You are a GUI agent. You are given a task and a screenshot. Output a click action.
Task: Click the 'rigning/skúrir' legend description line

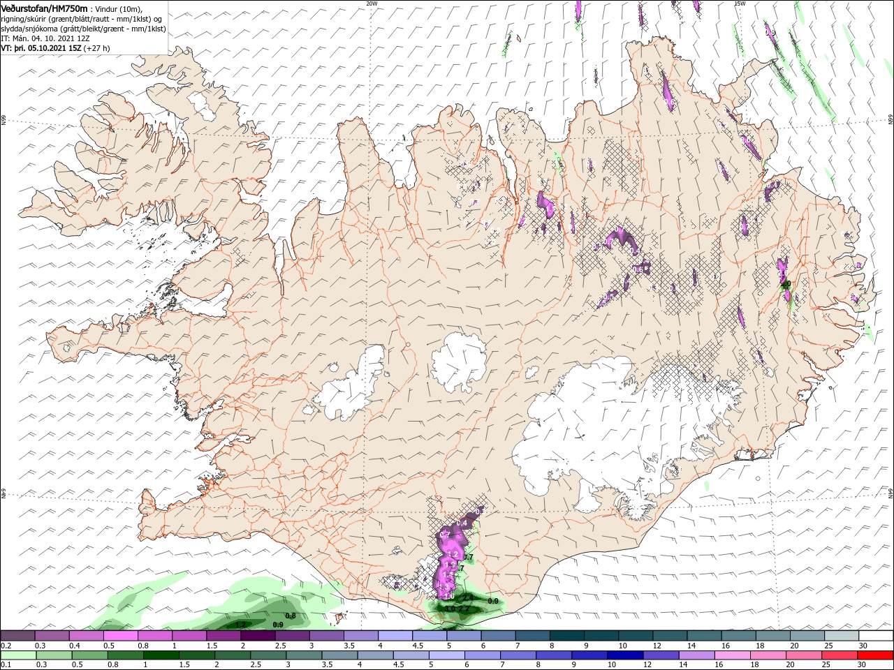[82, 19]
